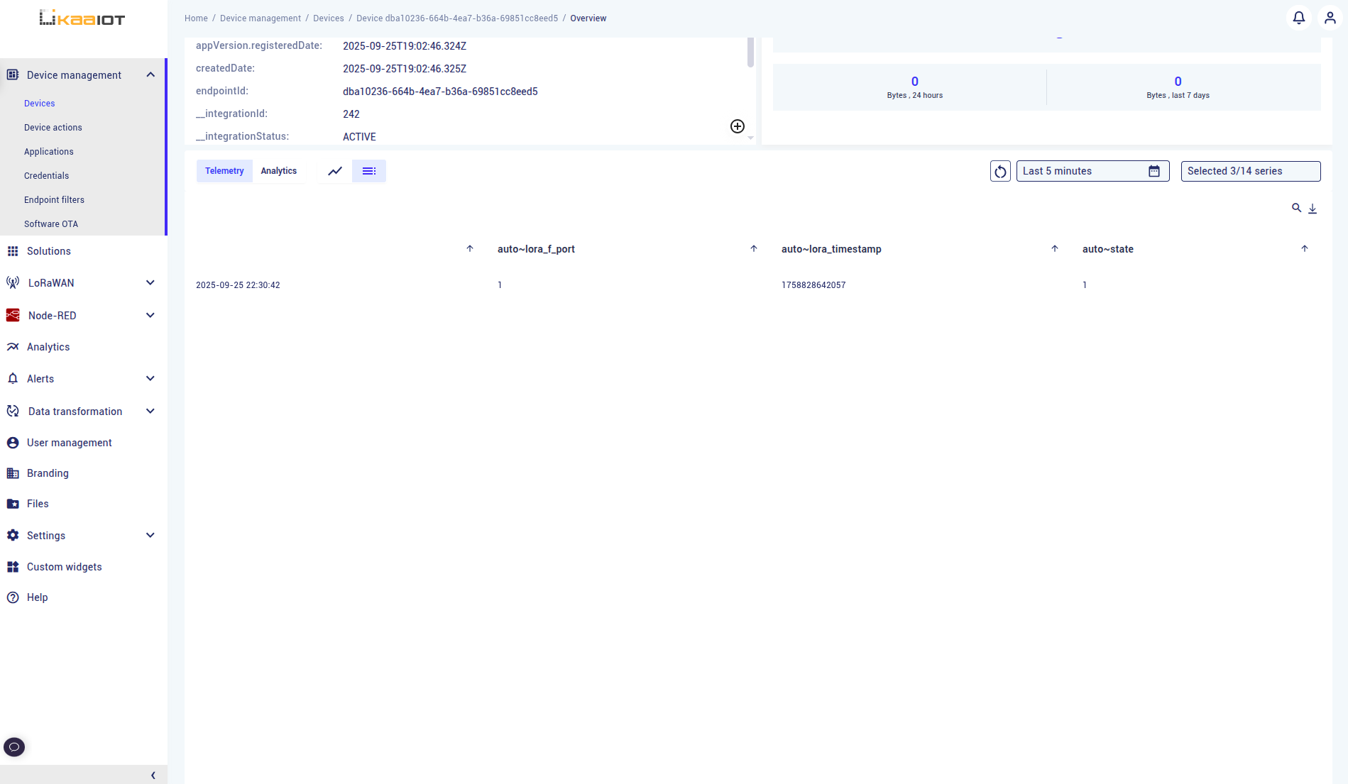Click the metadata panel scrollbar

click(x=750, y=53)
